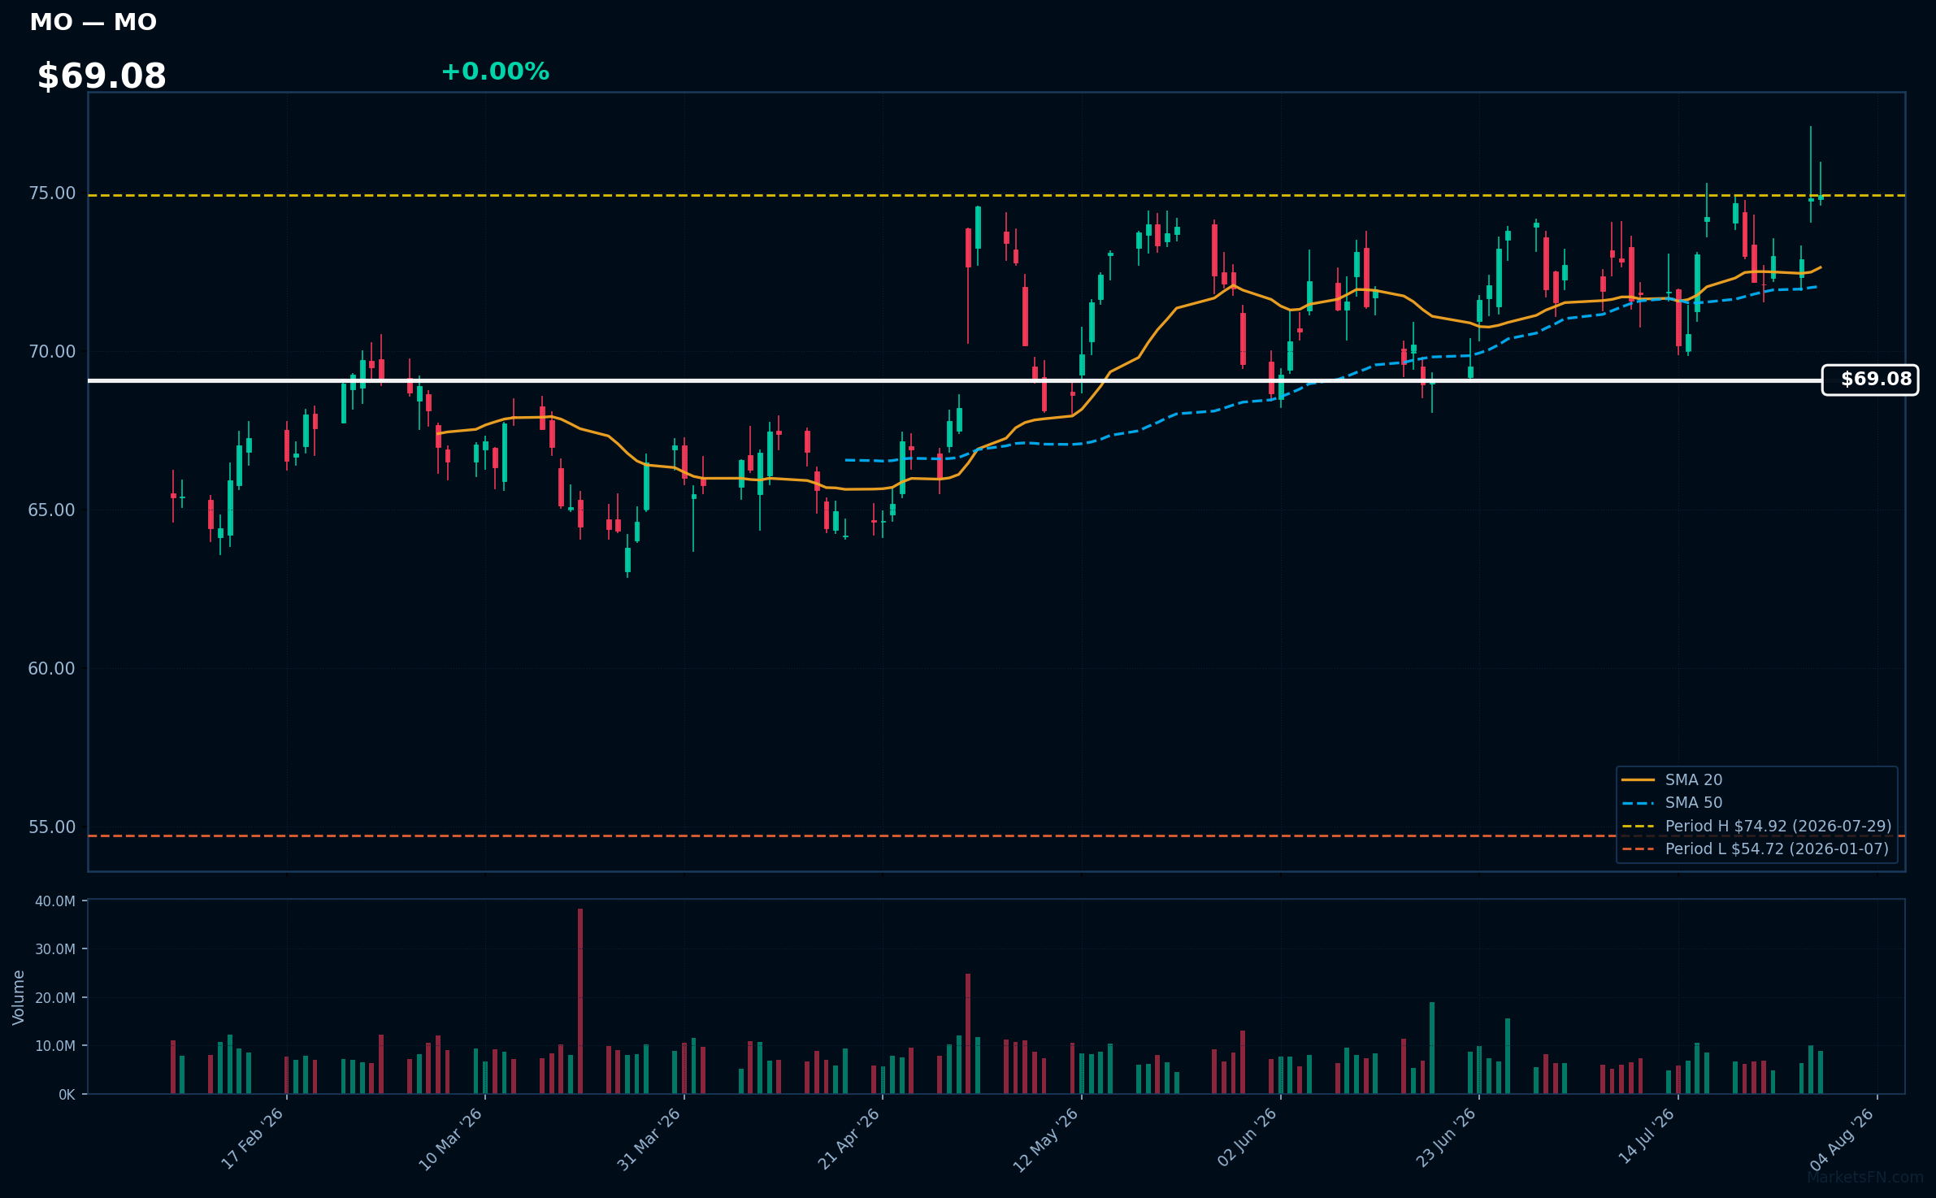Click the +0.00% change value
This screenshot has height=1198, width=1936.
tap(495, 72)
